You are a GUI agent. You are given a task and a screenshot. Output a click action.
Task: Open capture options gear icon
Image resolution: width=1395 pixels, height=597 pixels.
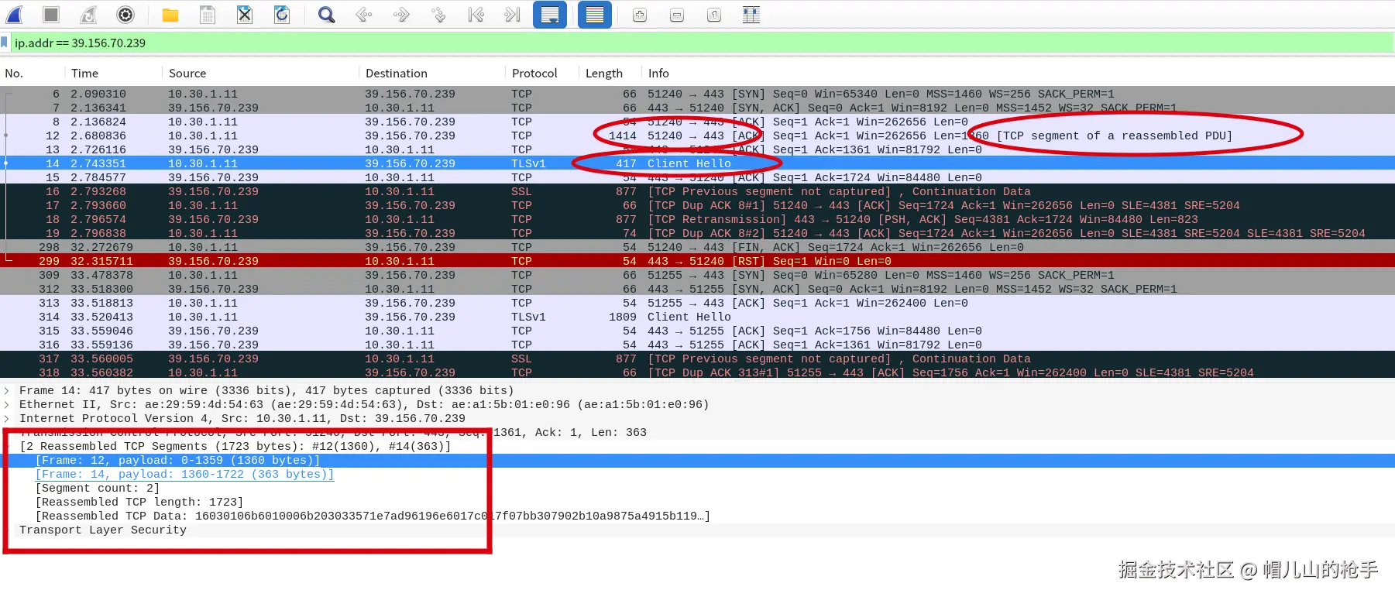coord(125,15)
